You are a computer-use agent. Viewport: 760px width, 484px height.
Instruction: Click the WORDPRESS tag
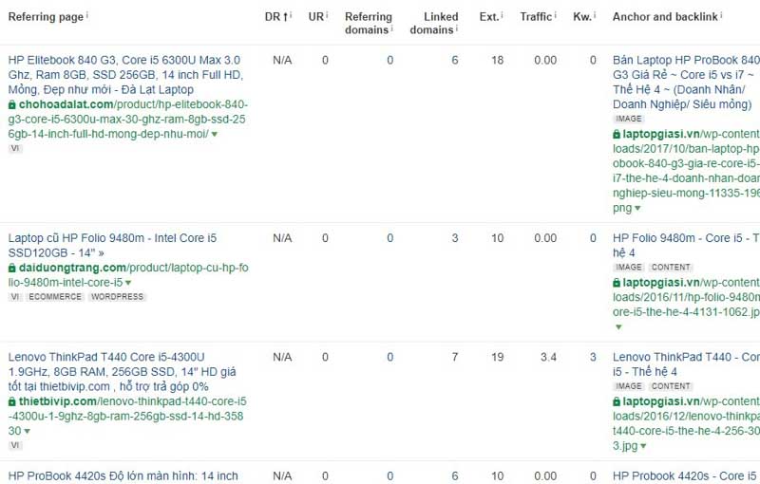pyautogui.click(x=117, y=297)
